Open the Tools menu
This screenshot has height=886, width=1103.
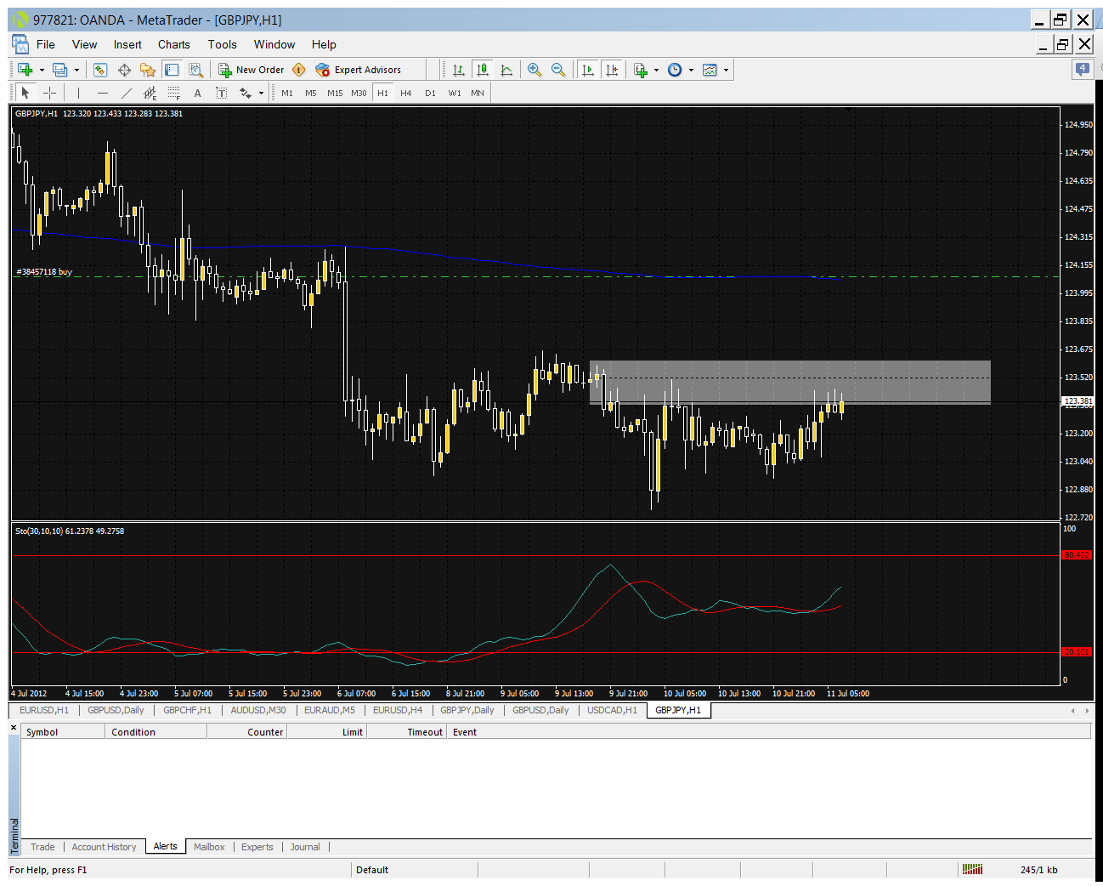coord(223,44)
